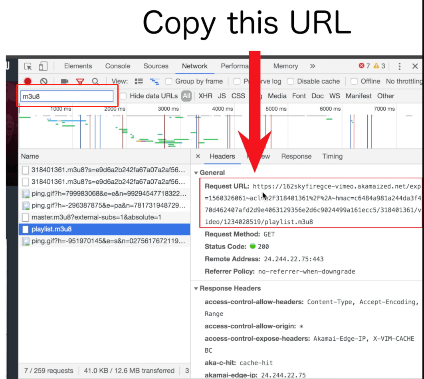424x379 pixels.
Task: Open the DevTools three-dot menu
Action: point(399,66)
